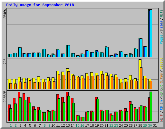Viewport: 165px width, 129px height.
Task: Click day label 25 on the x-axis
Action: pyautogui.click(x=126, y=125)
